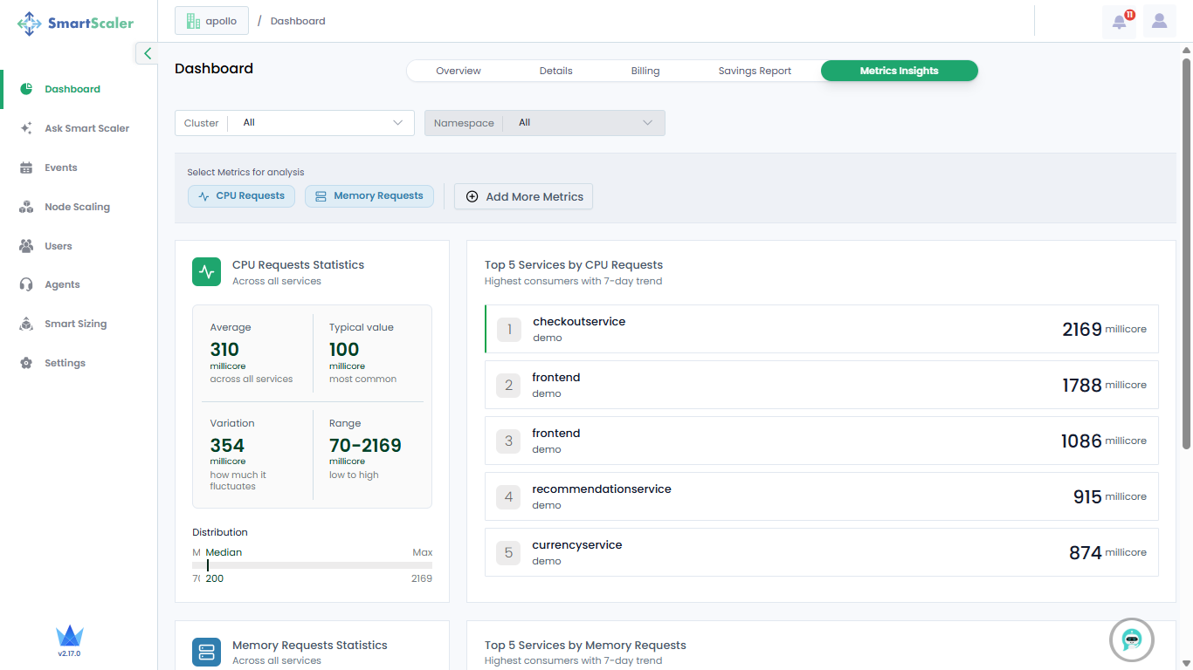Click the Median marker on distribution bar
Screen dimensions: 1193x670
point(207,565)
